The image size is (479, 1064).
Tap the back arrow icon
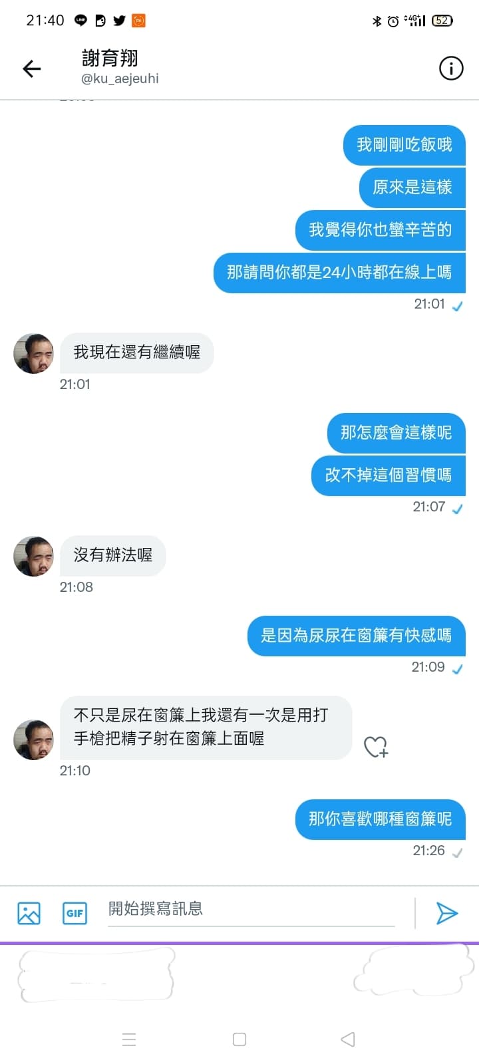31,68
